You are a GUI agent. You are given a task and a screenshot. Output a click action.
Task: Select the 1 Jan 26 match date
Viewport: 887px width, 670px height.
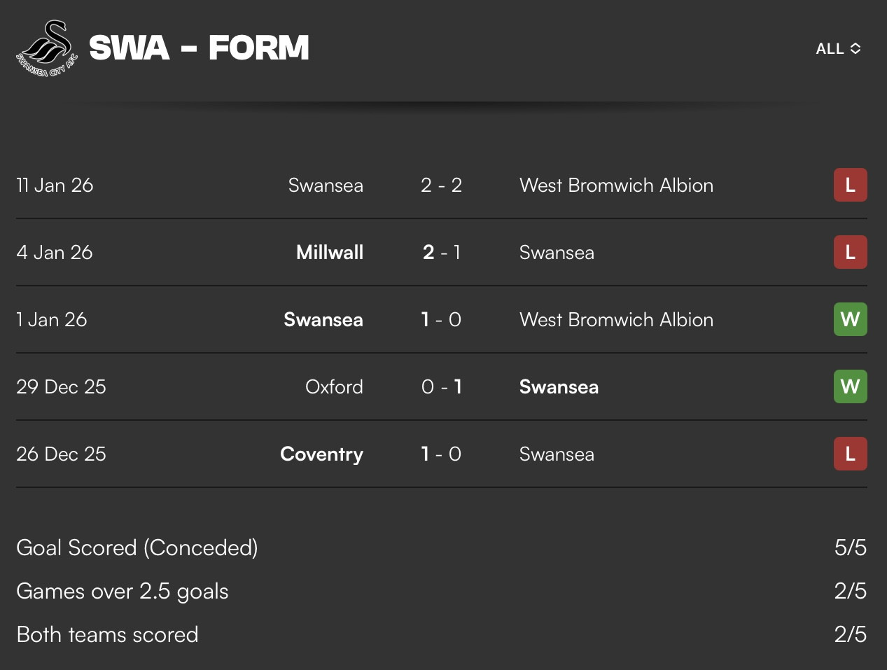(52, 320)
